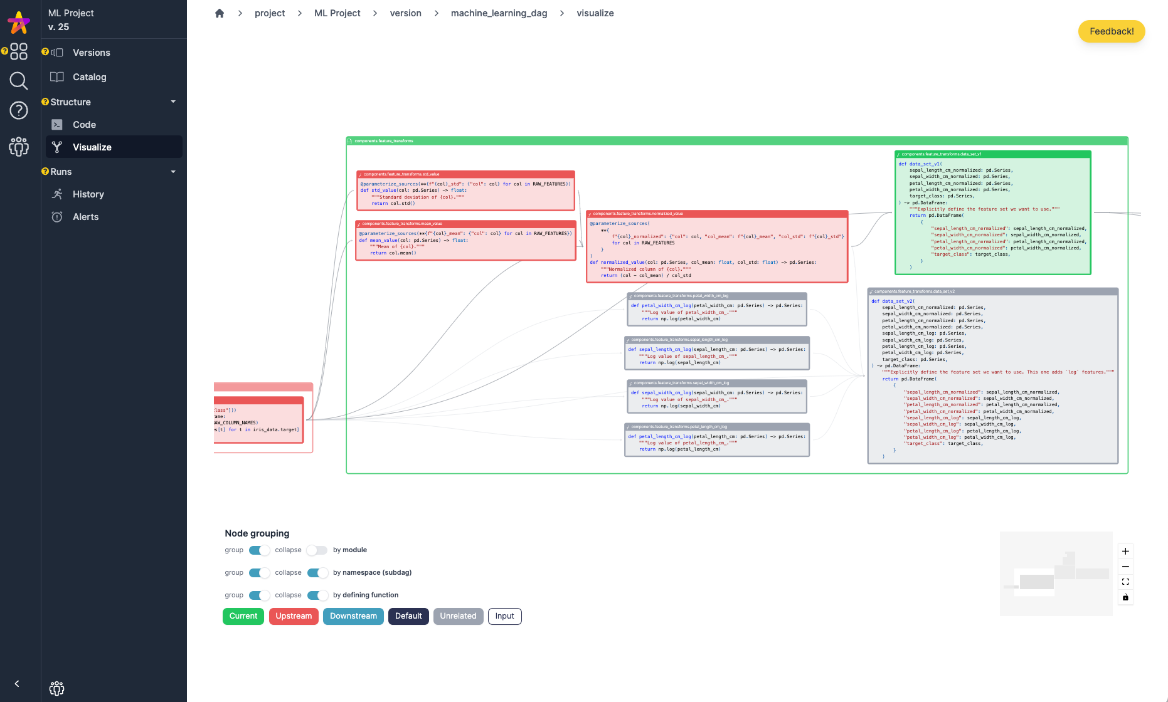Open the help question-mark icon
1168x702 pixels.
[x=18, y=110]
